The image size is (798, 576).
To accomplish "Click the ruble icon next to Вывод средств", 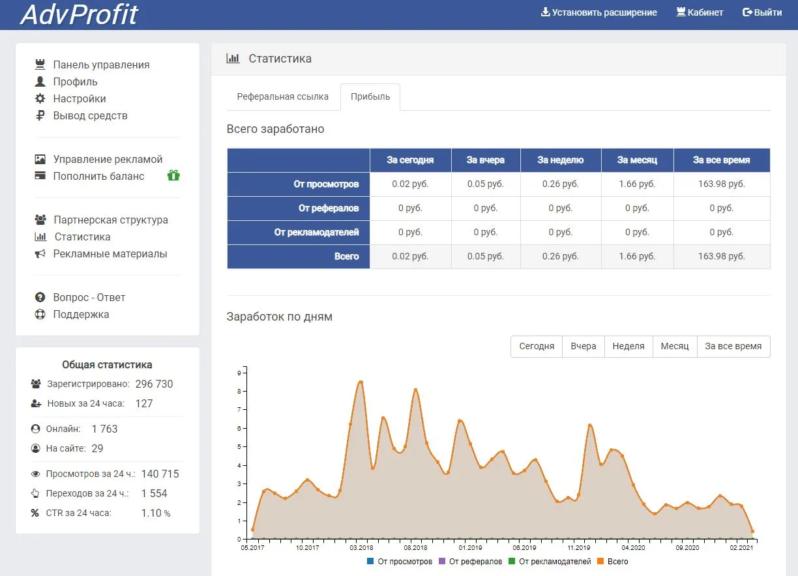I will [40, 115].
